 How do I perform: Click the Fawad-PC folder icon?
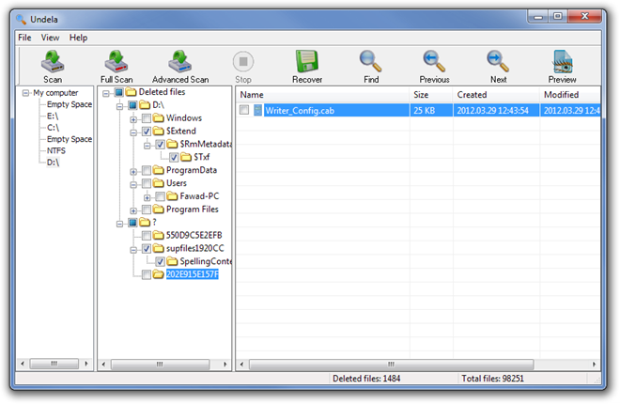click(x=172, y=196)
